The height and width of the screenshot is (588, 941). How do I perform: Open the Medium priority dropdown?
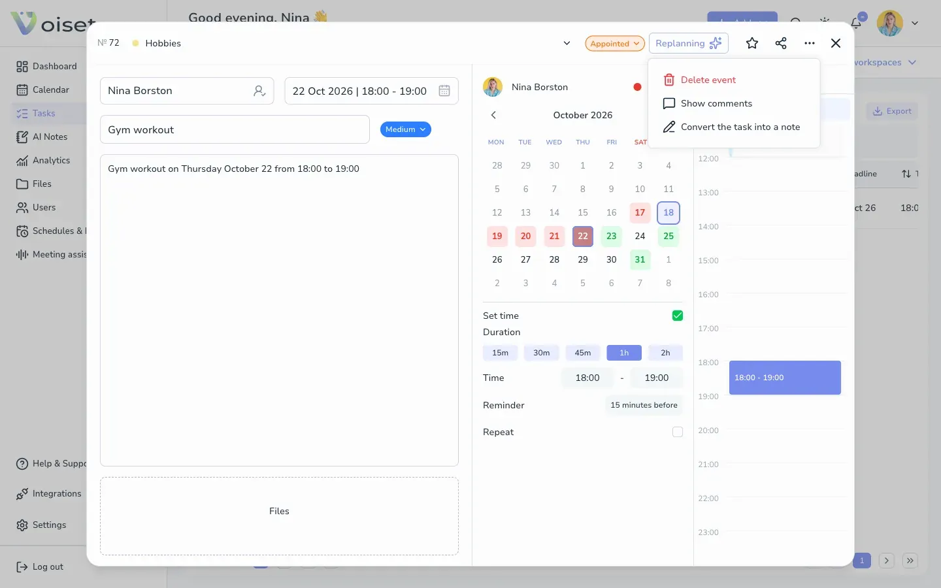(x=406, y=129)
